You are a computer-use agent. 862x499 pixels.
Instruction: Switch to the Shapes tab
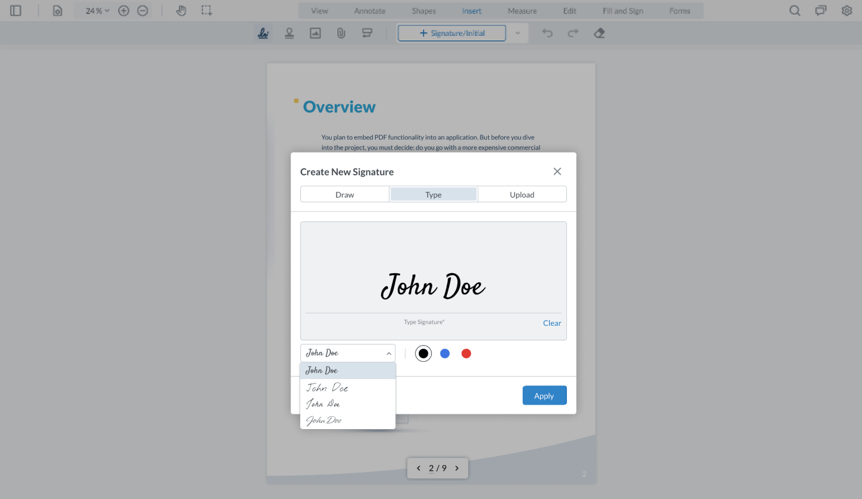click(424, 11)
